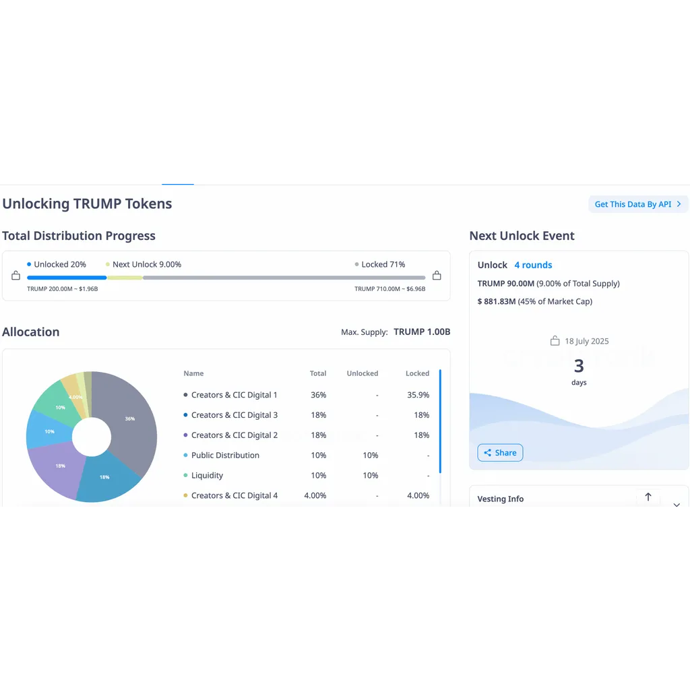The height and width of the screenshot is (690, 690).
Task: Expand the Vesting Info section chevron
Action: click(677, 504)
